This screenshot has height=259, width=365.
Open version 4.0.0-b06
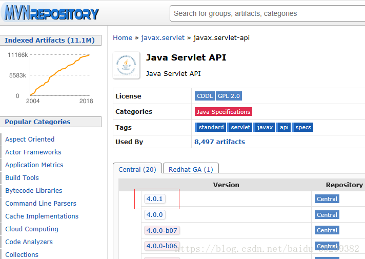(162, 246)
